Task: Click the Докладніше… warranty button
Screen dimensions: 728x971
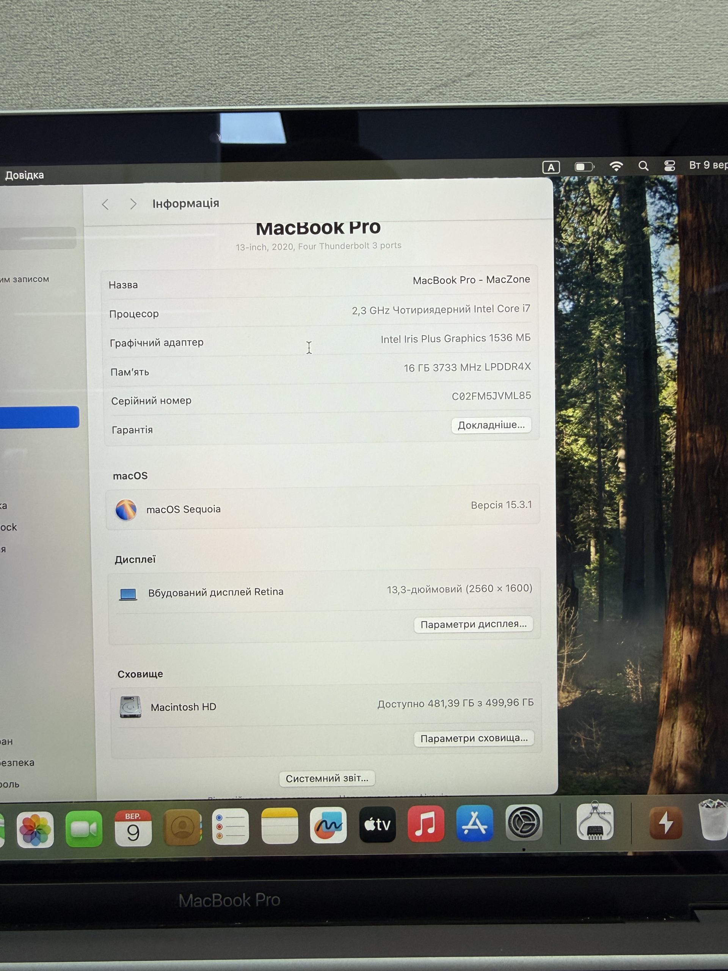Action: [x=491, y=425]
